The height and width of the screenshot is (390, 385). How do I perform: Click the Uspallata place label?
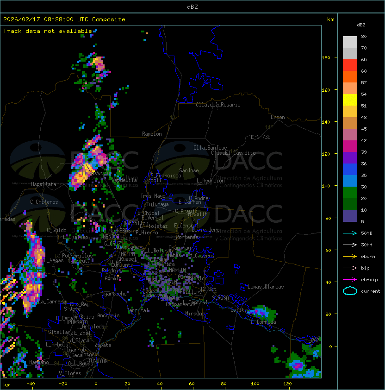tap(43, 184)
